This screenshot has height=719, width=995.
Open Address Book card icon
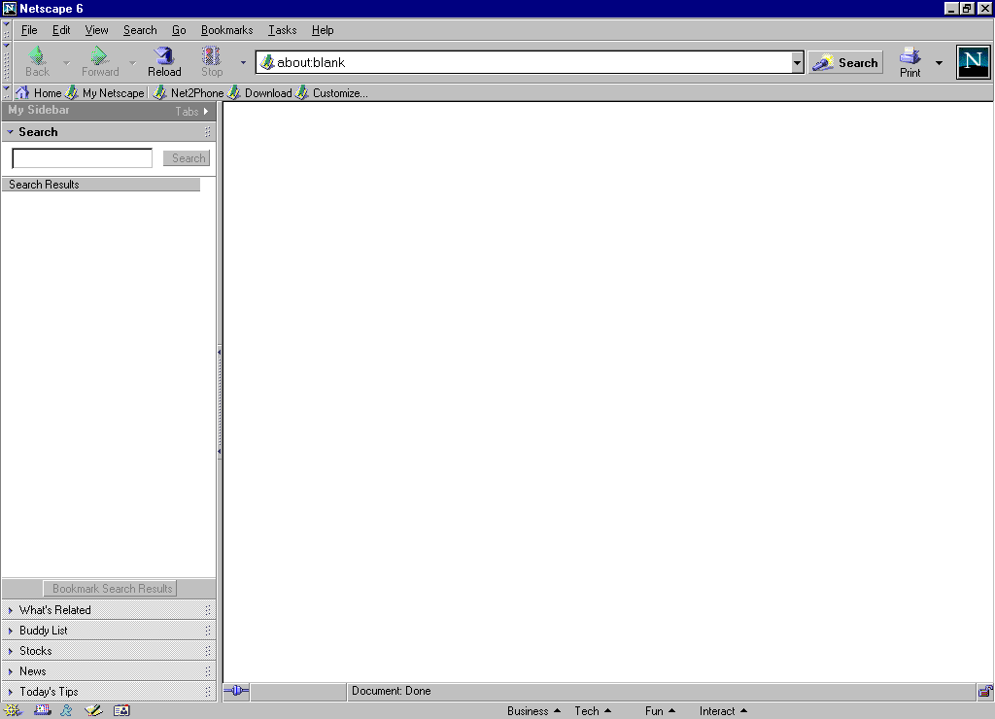tap(121, 711)
